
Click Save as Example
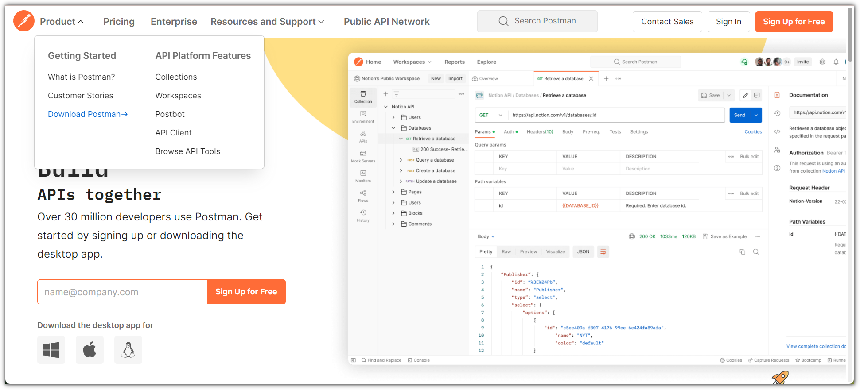(x=724, y=236)
